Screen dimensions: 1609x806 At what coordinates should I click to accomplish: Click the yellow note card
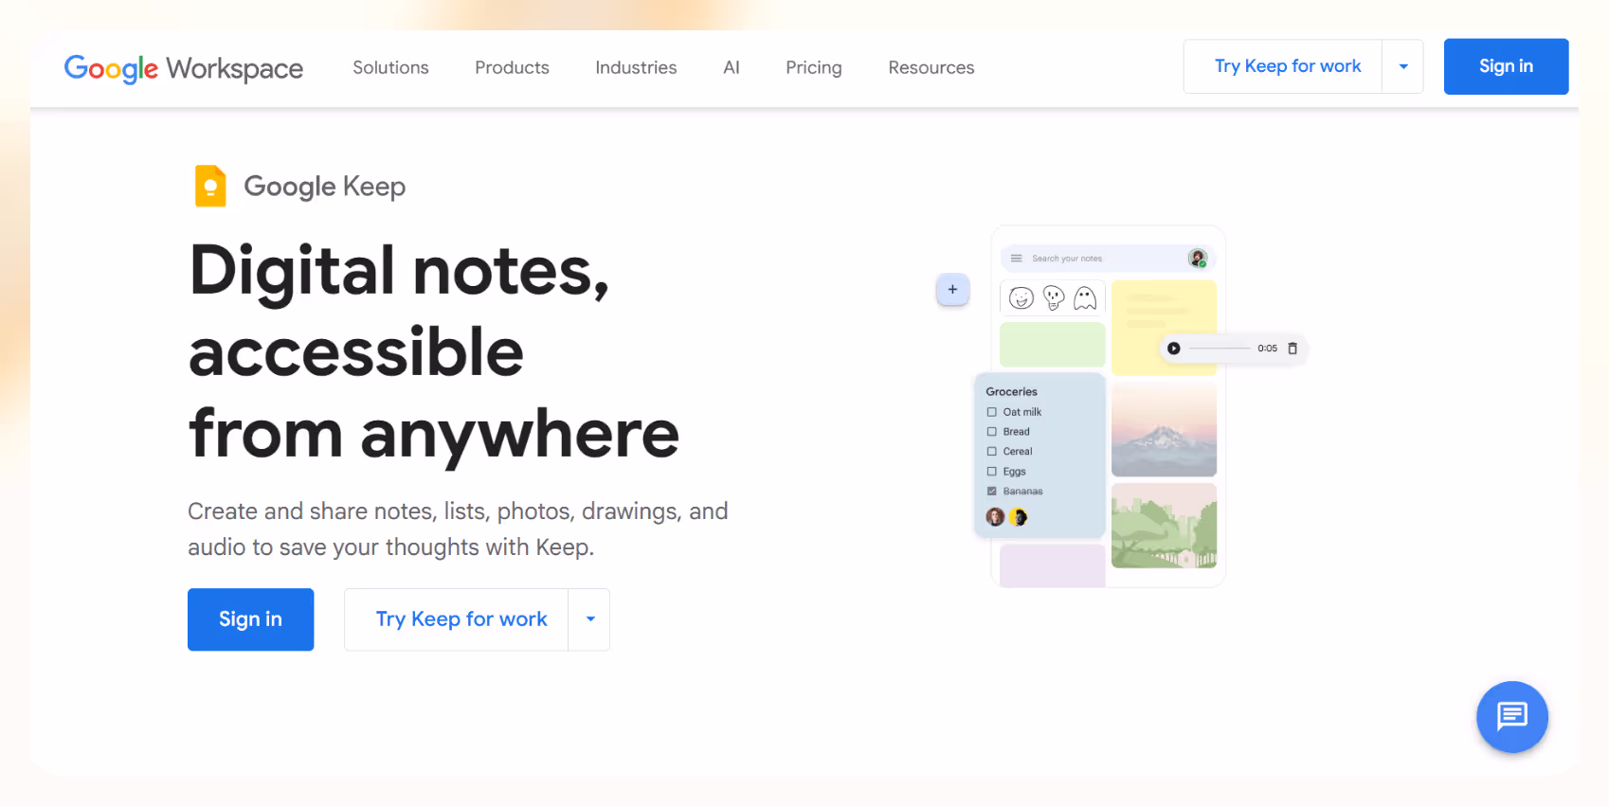[x=1164, y=328]
